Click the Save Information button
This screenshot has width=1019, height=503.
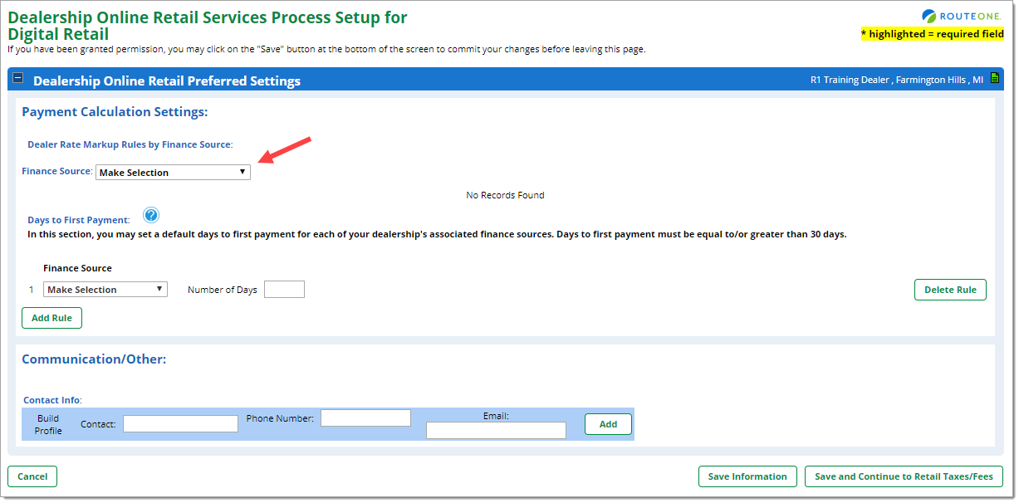pyautogui.click(x=747, y=476)
